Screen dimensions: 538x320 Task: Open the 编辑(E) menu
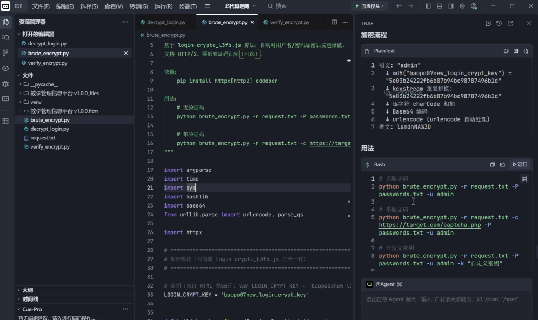(65, 6)
